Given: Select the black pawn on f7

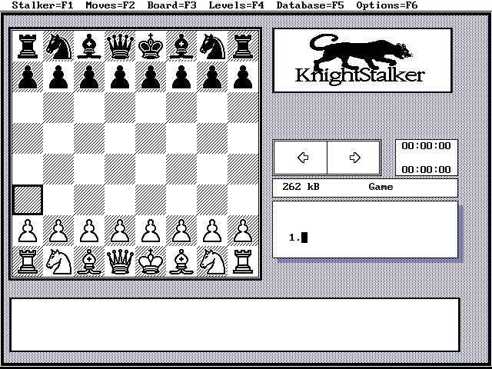Looking at the screenshot, I should [x=181, y=77].
